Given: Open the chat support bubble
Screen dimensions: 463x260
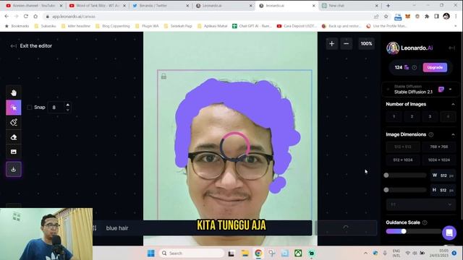Looking at the screenshot, I should click(x=449, y=233).
